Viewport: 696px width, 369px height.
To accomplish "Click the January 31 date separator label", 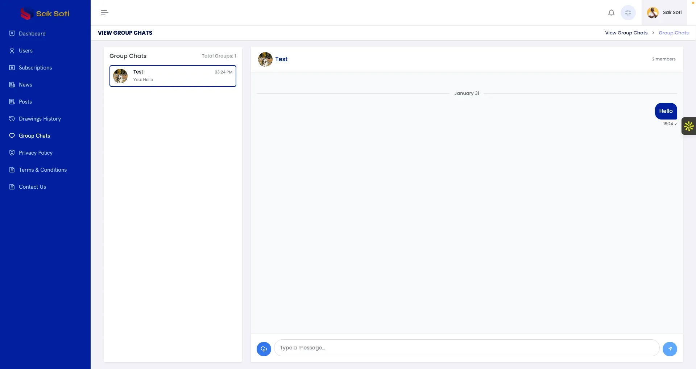I will pyautogui.click(x=467, y=93).
